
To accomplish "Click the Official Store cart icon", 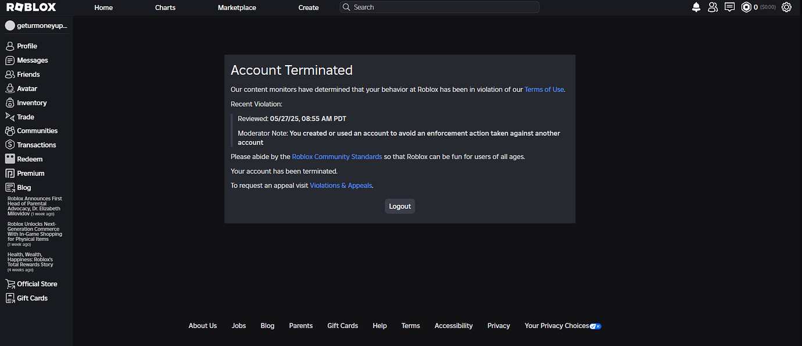I will coord(10,283).
